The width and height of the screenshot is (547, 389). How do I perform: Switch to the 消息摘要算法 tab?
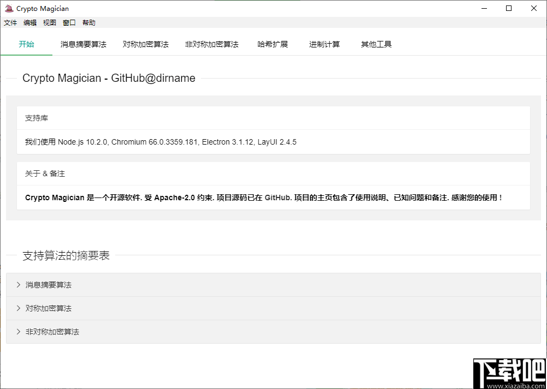point(83,44)
